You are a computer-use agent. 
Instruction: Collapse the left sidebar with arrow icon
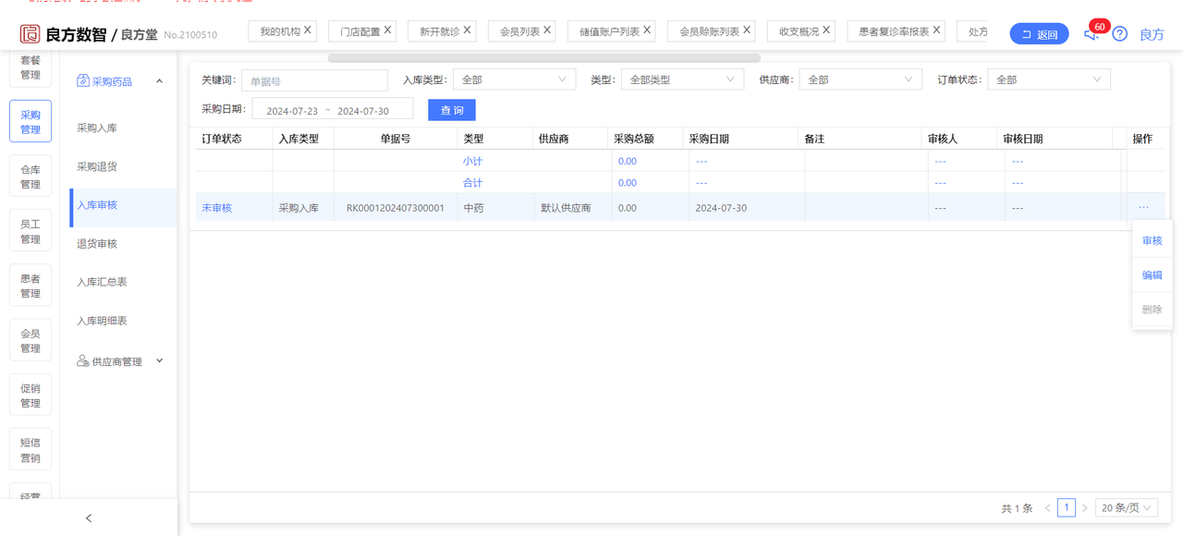pyautogui.click(x=89, y=518)
